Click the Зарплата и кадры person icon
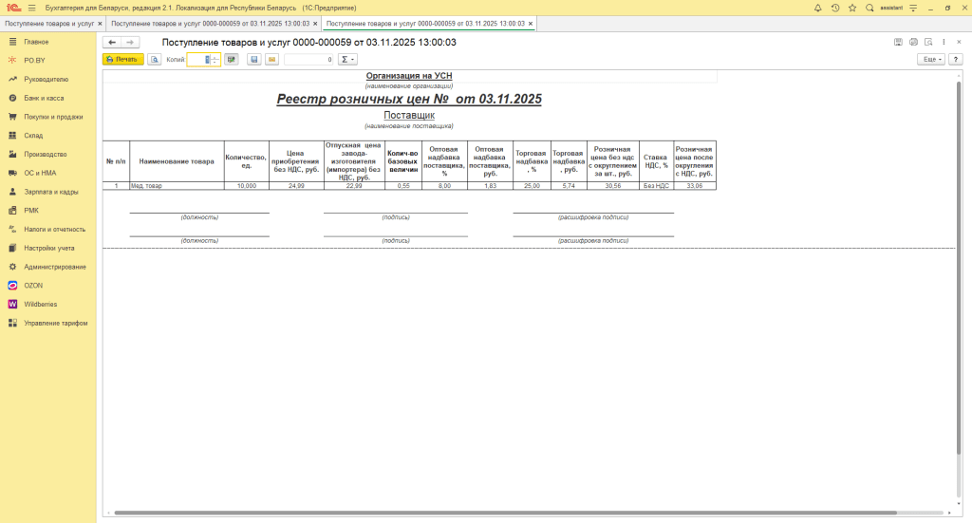This screenshot has height=523, width=972. tap(12, 192)
